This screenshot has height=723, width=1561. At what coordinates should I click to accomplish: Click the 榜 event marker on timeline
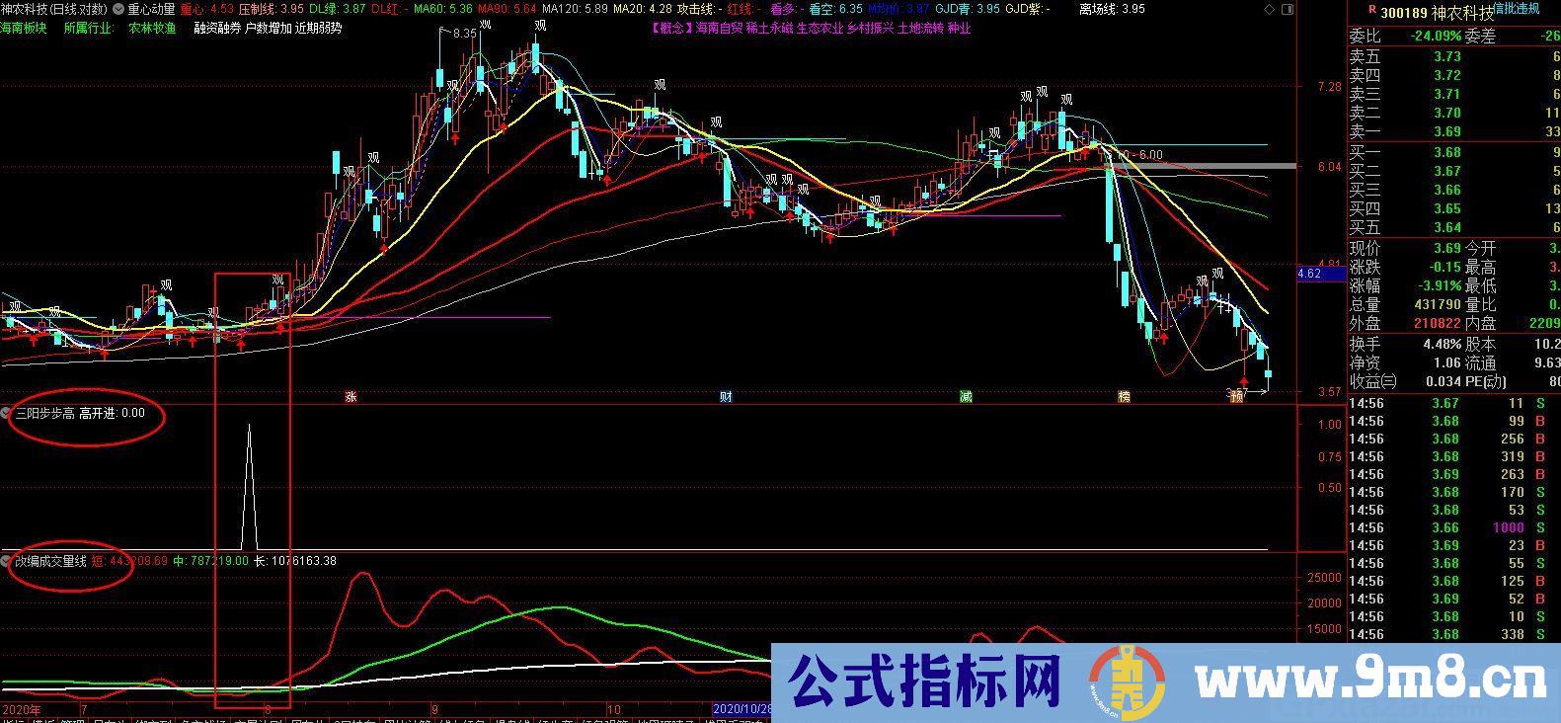click(x=1124, y=397)
